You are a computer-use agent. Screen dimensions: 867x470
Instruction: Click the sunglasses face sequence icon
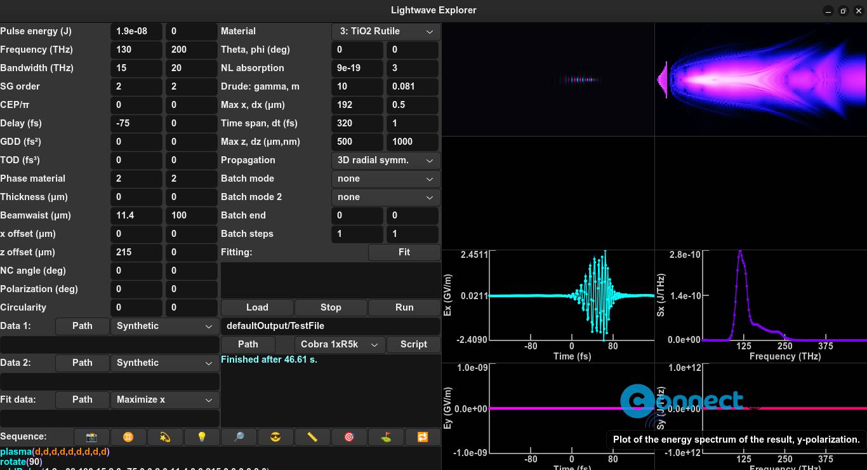click(275, 437)
